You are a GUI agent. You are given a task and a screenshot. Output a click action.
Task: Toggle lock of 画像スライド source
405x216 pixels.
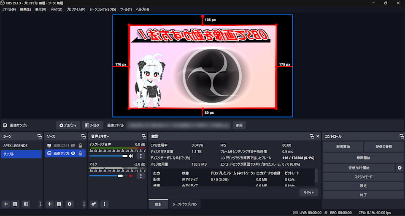80,146
